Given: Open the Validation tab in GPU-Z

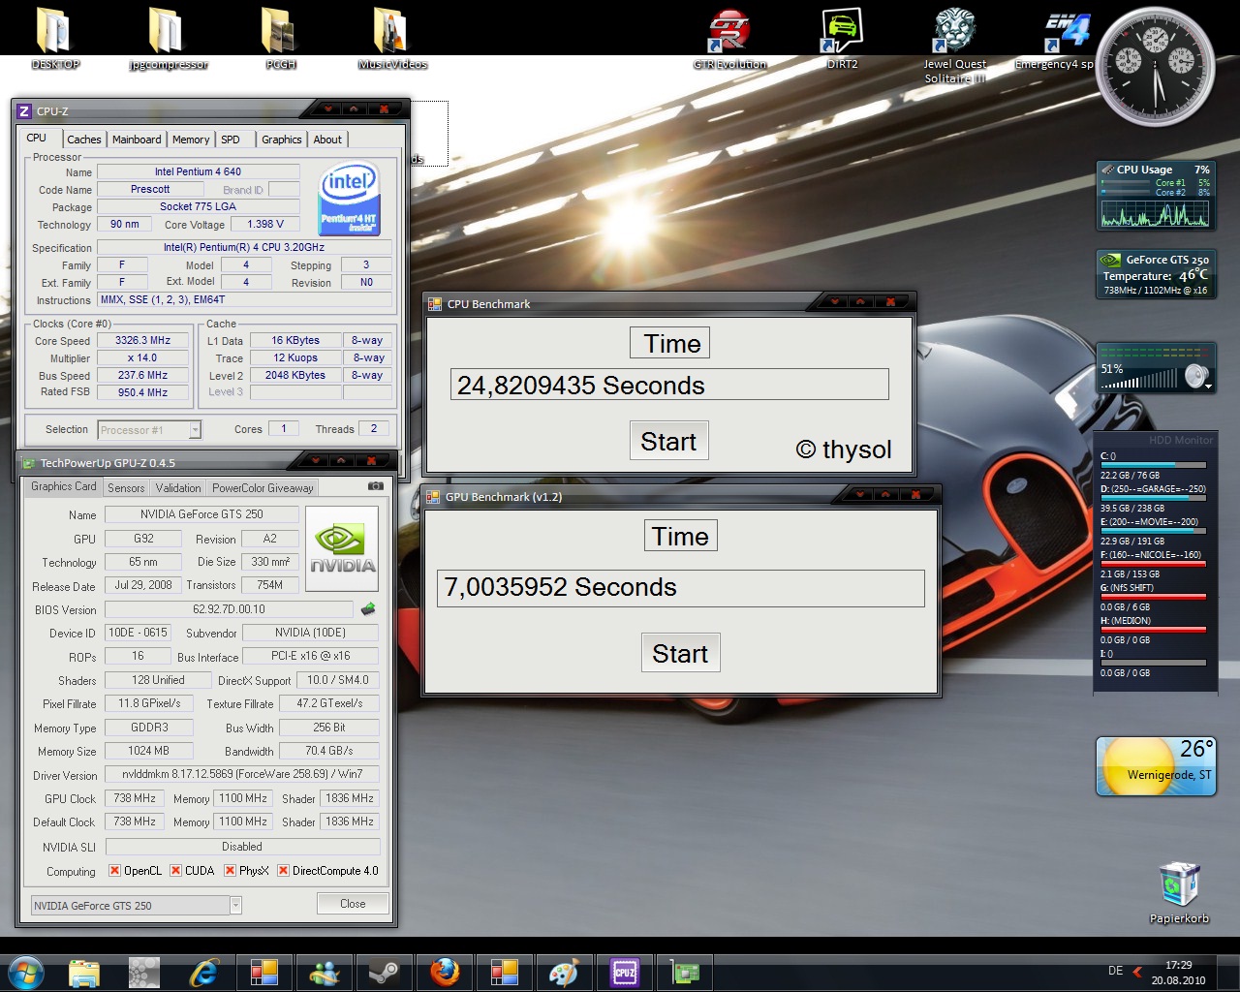Looking at the screenshot, I should click(178, 488).
